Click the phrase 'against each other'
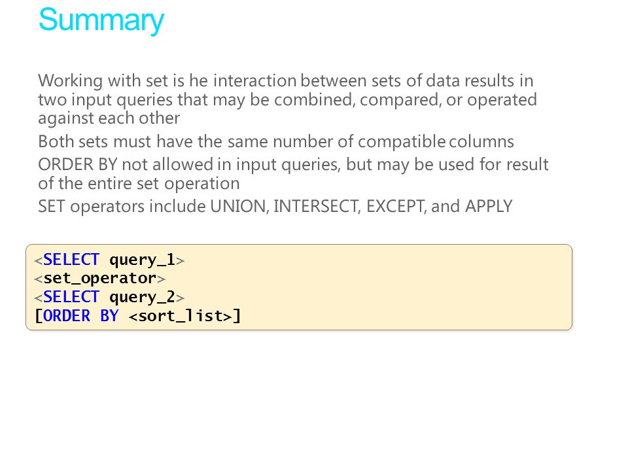This screenshot has width=628, height=471. (109, 118)
